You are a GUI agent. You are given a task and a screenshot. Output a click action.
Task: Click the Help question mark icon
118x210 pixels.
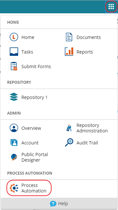(x=53, y=204)
